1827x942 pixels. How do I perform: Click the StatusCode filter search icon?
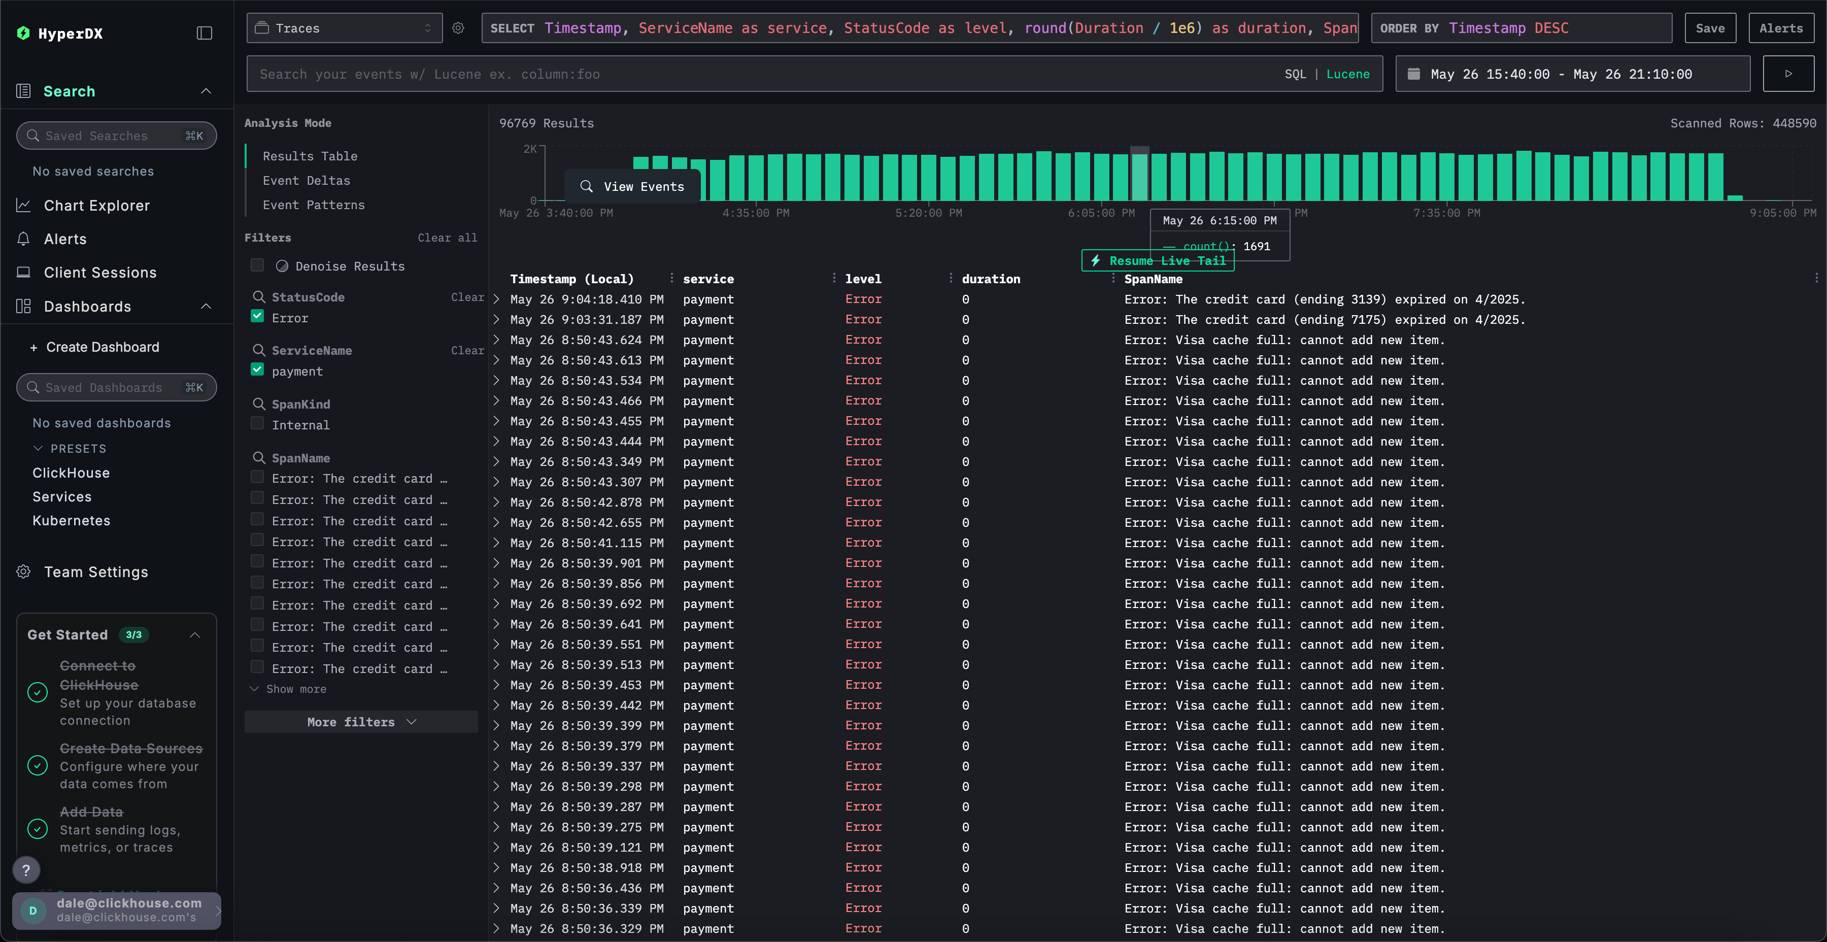(259, 297)
